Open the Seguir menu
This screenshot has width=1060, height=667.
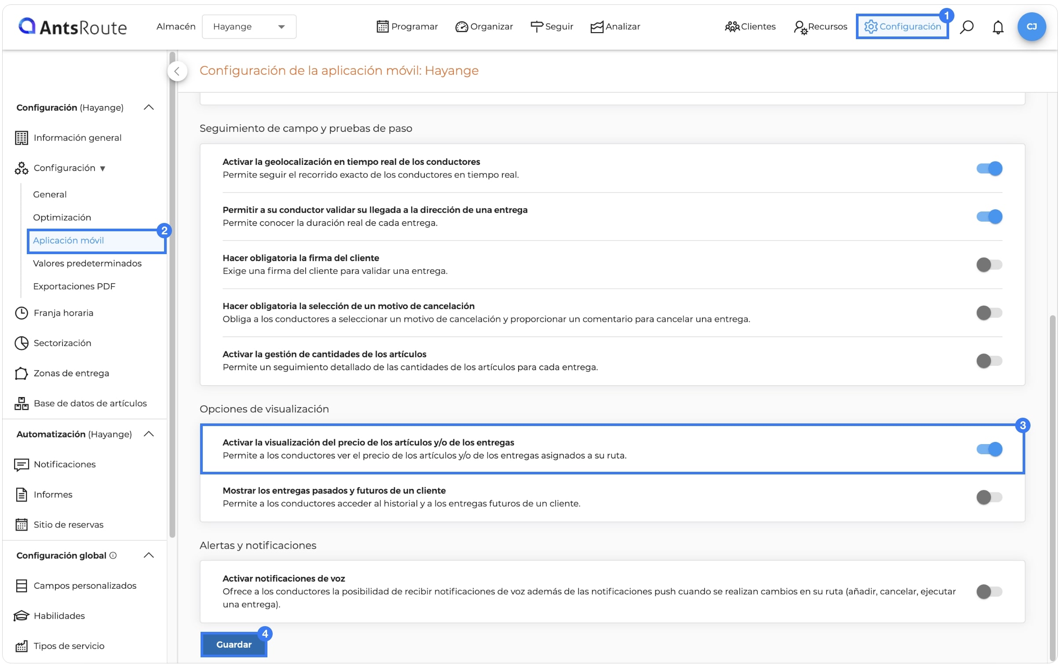pyautogui.click(x=552, y=27)
